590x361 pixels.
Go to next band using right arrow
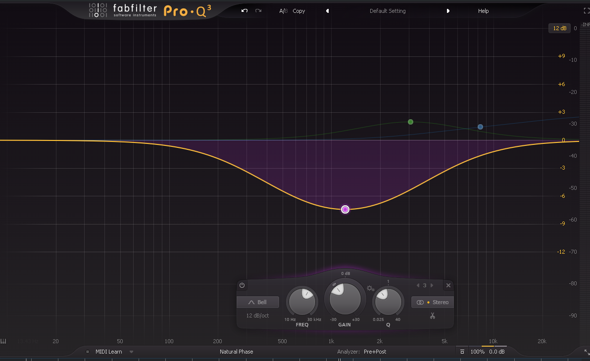point(432,285)
